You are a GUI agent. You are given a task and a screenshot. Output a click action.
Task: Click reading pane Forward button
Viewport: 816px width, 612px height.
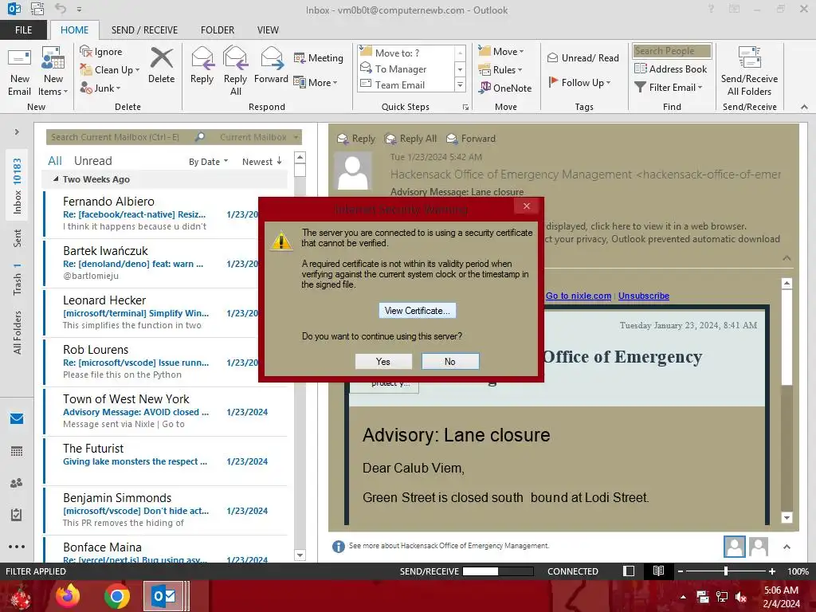tap(472, 139)
